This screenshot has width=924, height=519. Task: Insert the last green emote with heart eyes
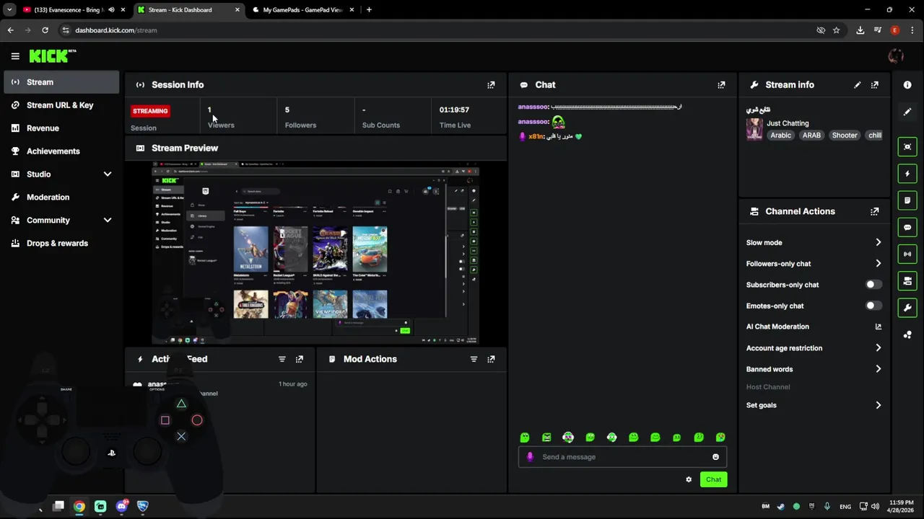tap(720, 438)
